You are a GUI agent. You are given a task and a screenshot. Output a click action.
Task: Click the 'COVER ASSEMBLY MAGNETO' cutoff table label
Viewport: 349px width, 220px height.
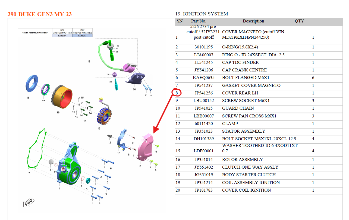click(x=35, y=32)
